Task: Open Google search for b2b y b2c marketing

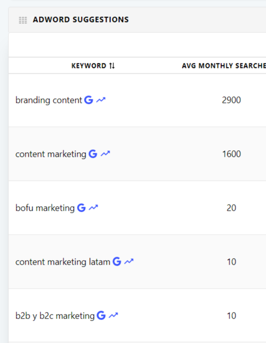Action: pos(101,316)
